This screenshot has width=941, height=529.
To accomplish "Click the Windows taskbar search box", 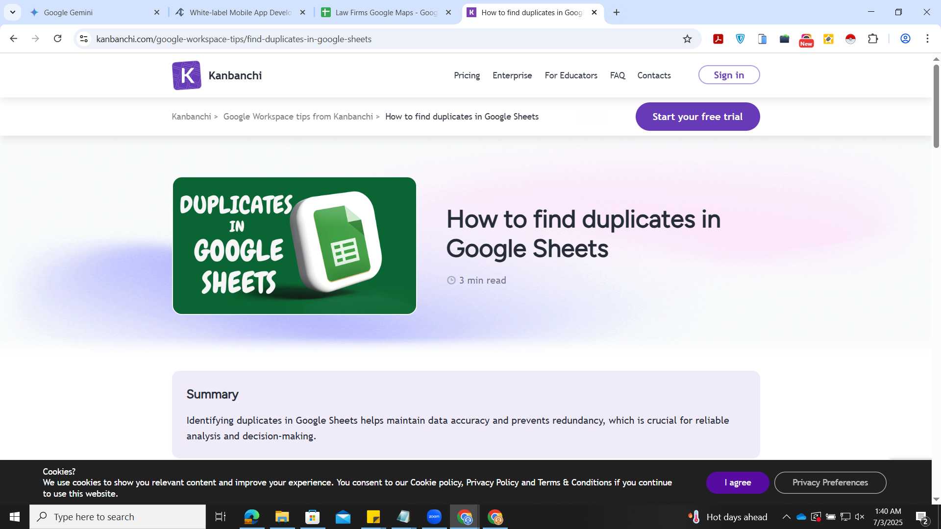I will click(118, 517).
